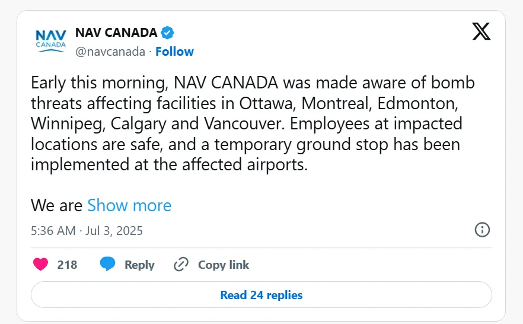Open the @navcanada handle link
This screenshot has width=523, height=324.
(110, 52)
